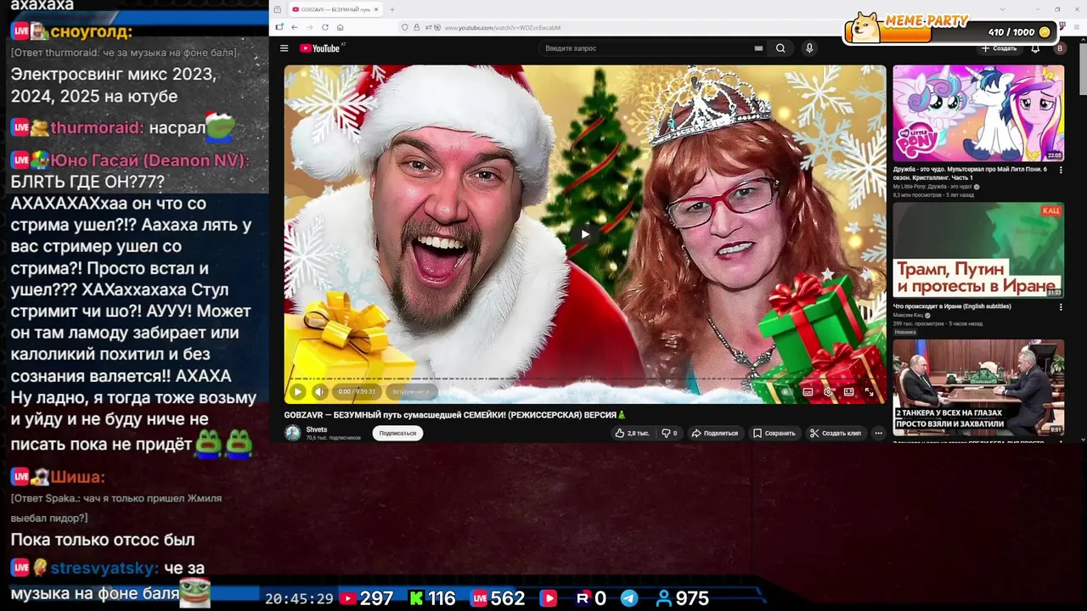Click the LIVE 562 counter icon
Screen dimensions: 1087x611
(480, 598)
